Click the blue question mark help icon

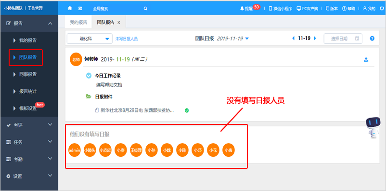372,39
